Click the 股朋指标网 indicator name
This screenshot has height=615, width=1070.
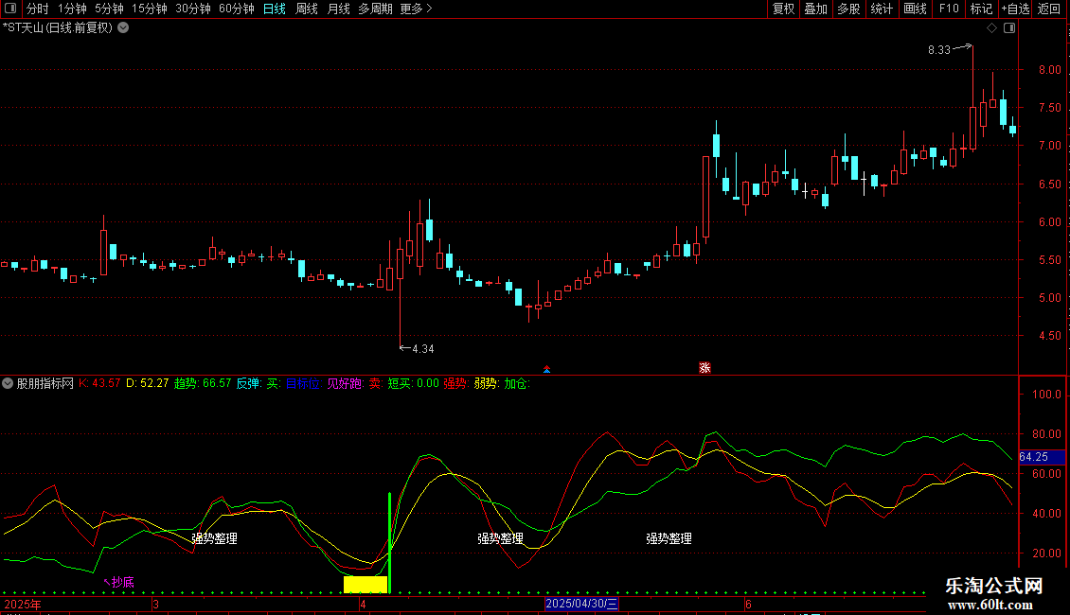pos(45,383)
